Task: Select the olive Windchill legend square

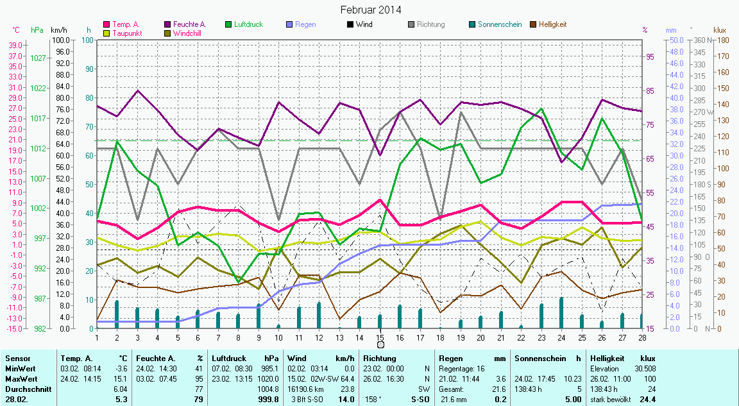Action: click(x=168, y=33)
